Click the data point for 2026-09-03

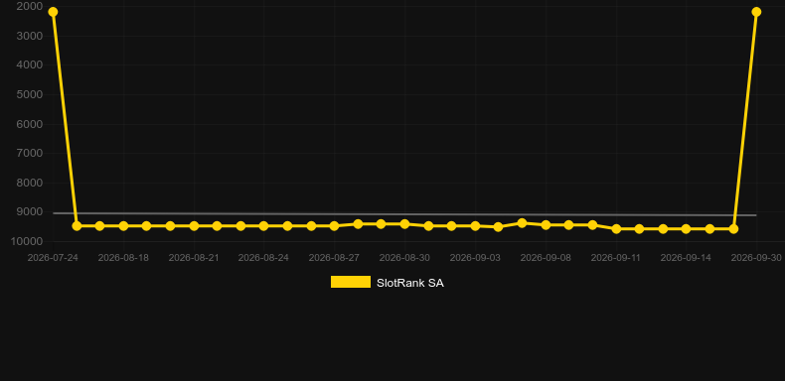coord(475,226)
